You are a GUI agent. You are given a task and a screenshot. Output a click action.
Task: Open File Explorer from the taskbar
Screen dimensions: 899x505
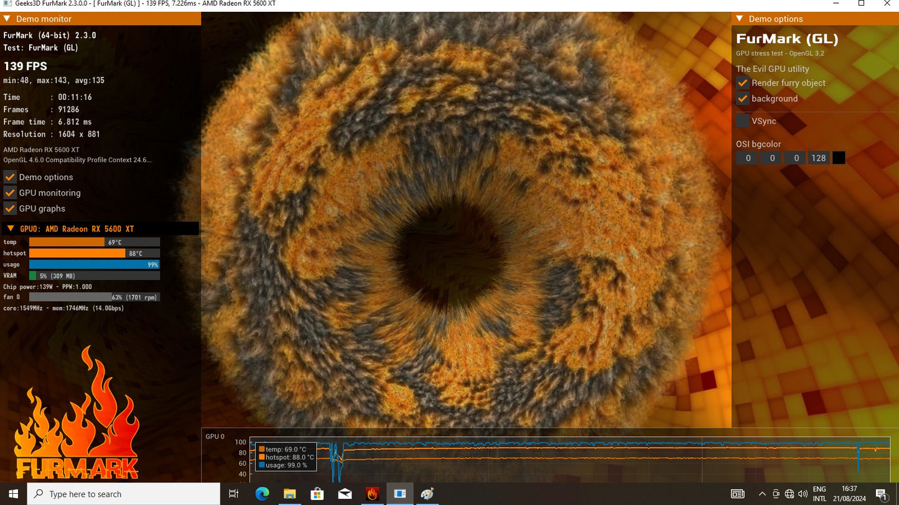(289, 494)
